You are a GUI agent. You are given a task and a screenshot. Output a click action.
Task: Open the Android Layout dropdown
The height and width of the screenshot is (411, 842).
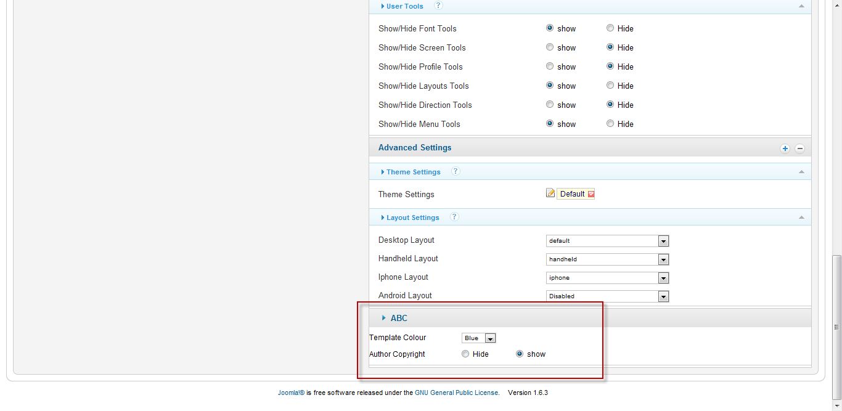(663, 296)
